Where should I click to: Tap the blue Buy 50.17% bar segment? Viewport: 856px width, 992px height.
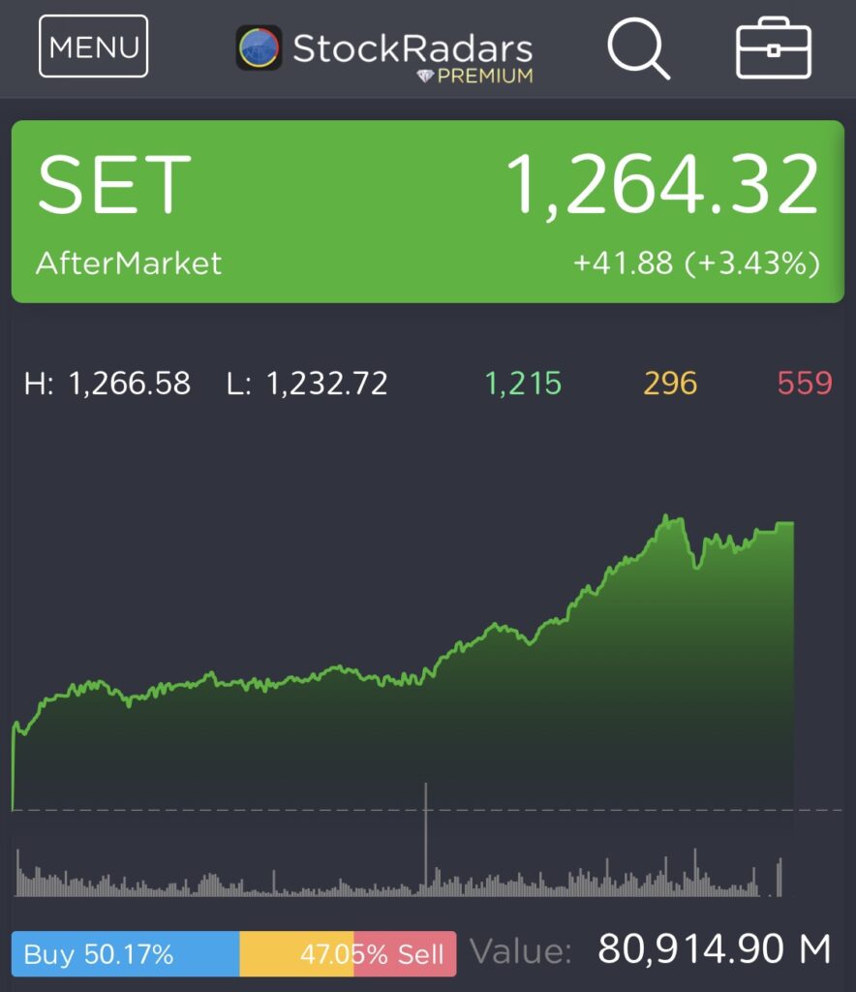click(x=125, y=954)
